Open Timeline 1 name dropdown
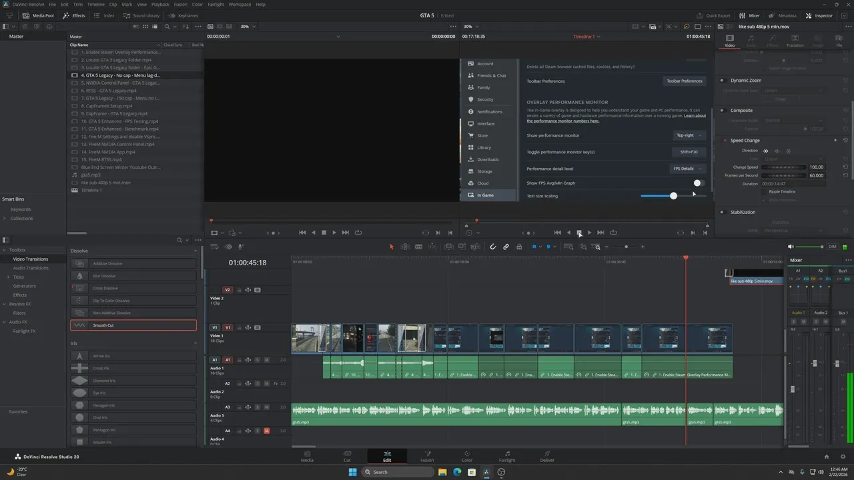Image resolution: width=854 pixels, height=480 pixels. click(x=586, y=37)
